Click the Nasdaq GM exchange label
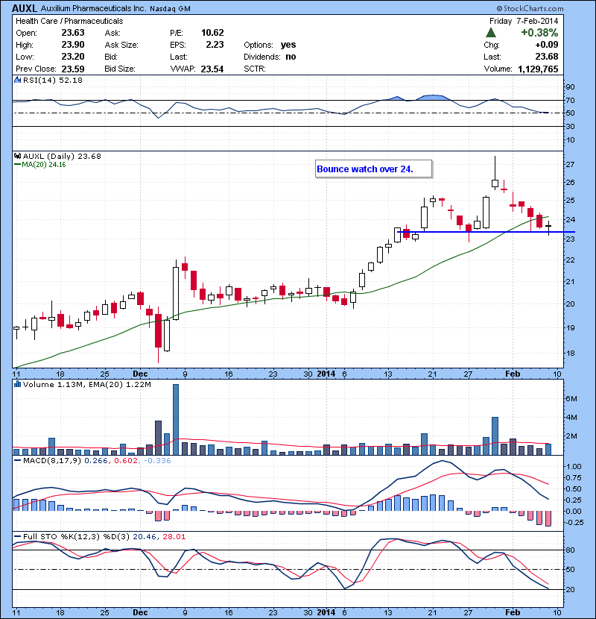The image size is (596, 619). click(x=170, y=9)
